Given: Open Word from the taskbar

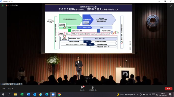Looking at the screenshot, I should point(28,95).
